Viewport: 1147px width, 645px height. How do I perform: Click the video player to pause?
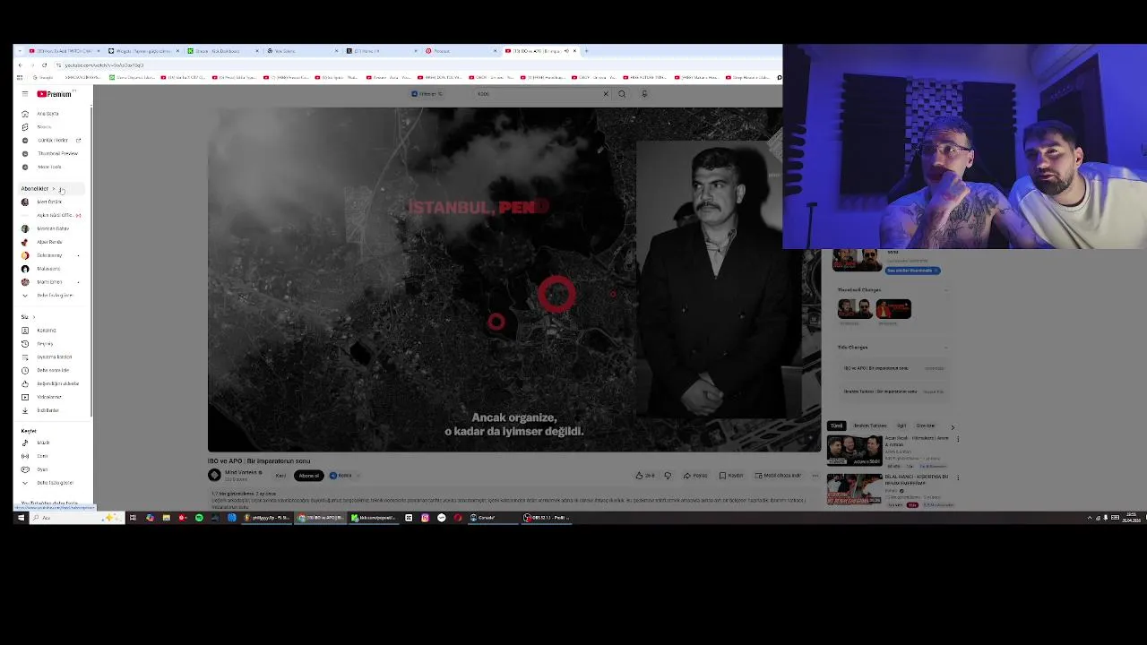pos(514,279)
